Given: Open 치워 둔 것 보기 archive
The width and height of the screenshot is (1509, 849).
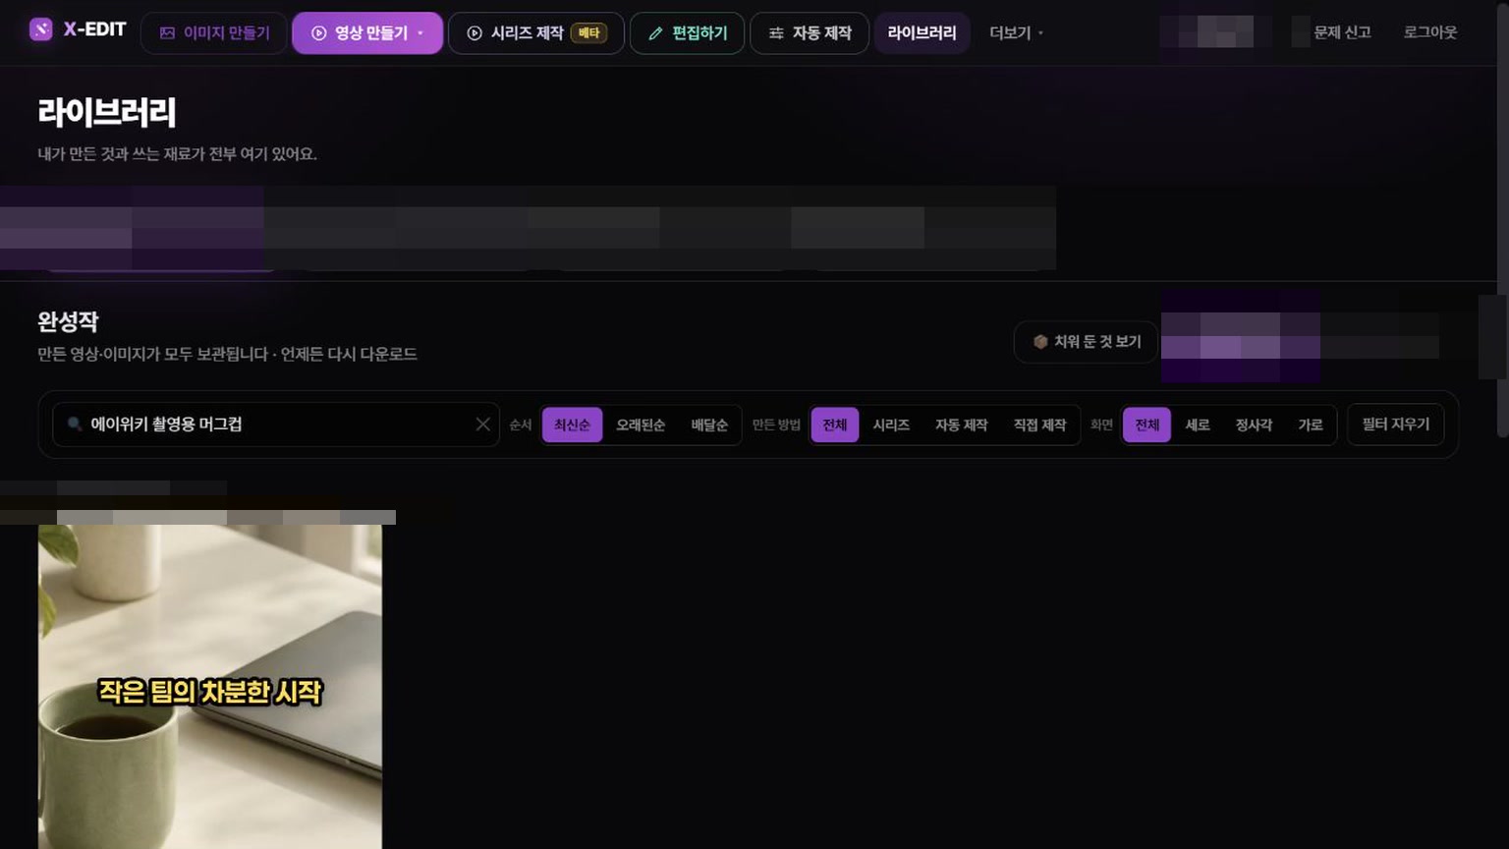Looking at the screenshot, I should click(x=1087, y=342).
